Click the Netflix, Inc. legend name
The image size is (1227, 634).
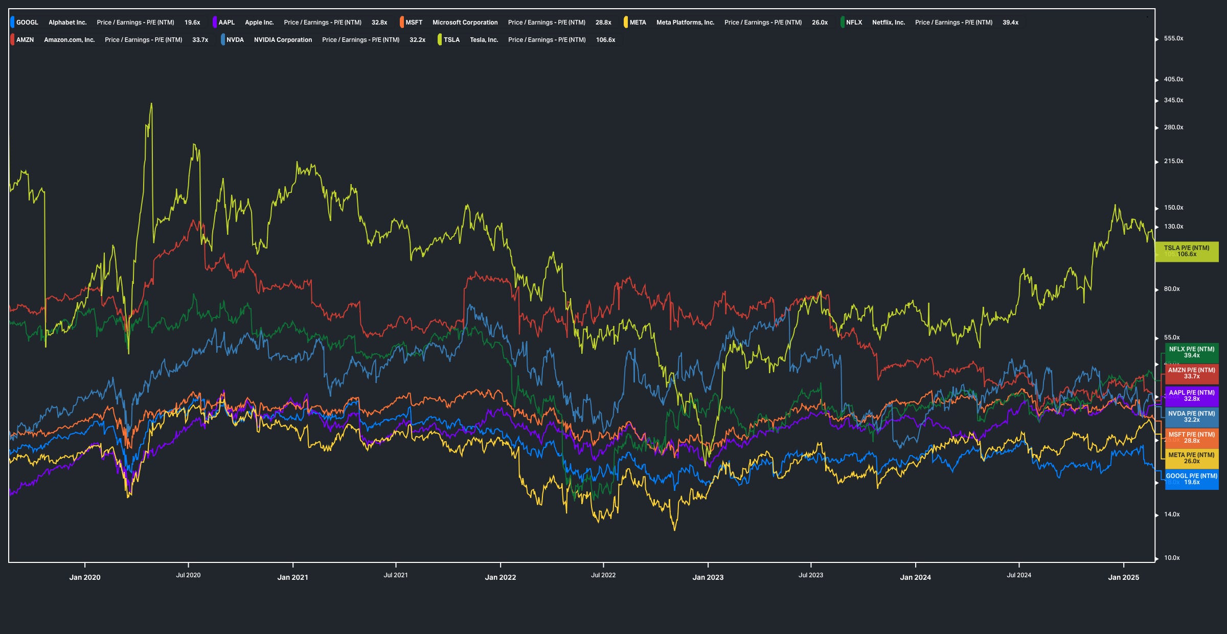click(888, 22)
